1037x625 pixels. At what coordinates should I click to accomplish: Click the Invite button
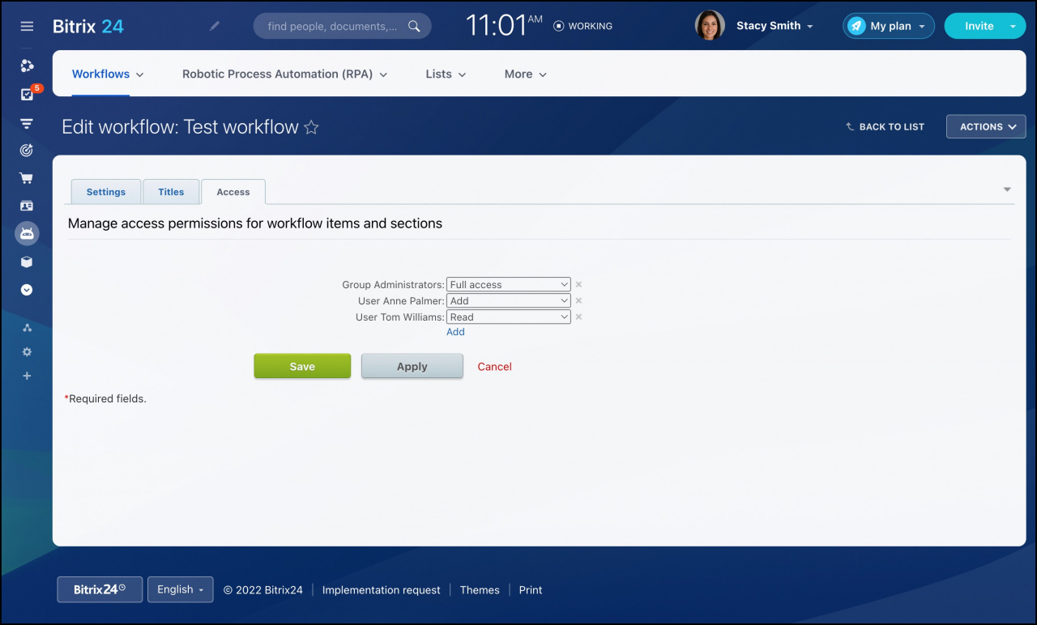coord(979,26)
